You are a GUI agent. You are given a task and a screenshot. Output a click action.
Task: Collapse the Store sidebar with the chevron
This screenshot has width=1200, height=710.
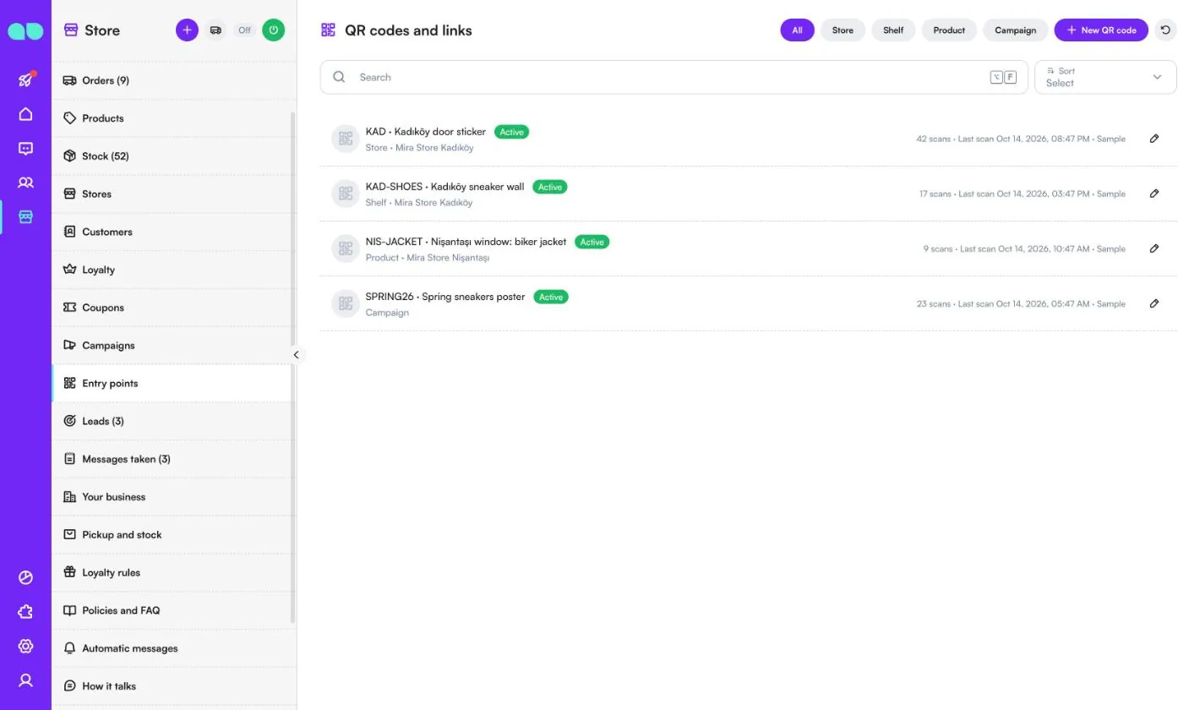pos(296,355)
